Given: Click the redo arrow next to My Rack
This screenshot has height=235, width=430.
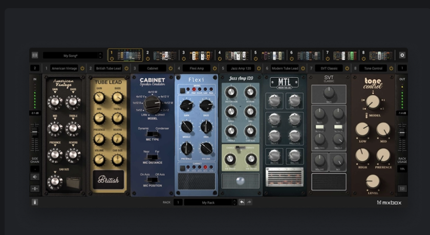Looking at the screenshot, I should [x=249, y=202].
